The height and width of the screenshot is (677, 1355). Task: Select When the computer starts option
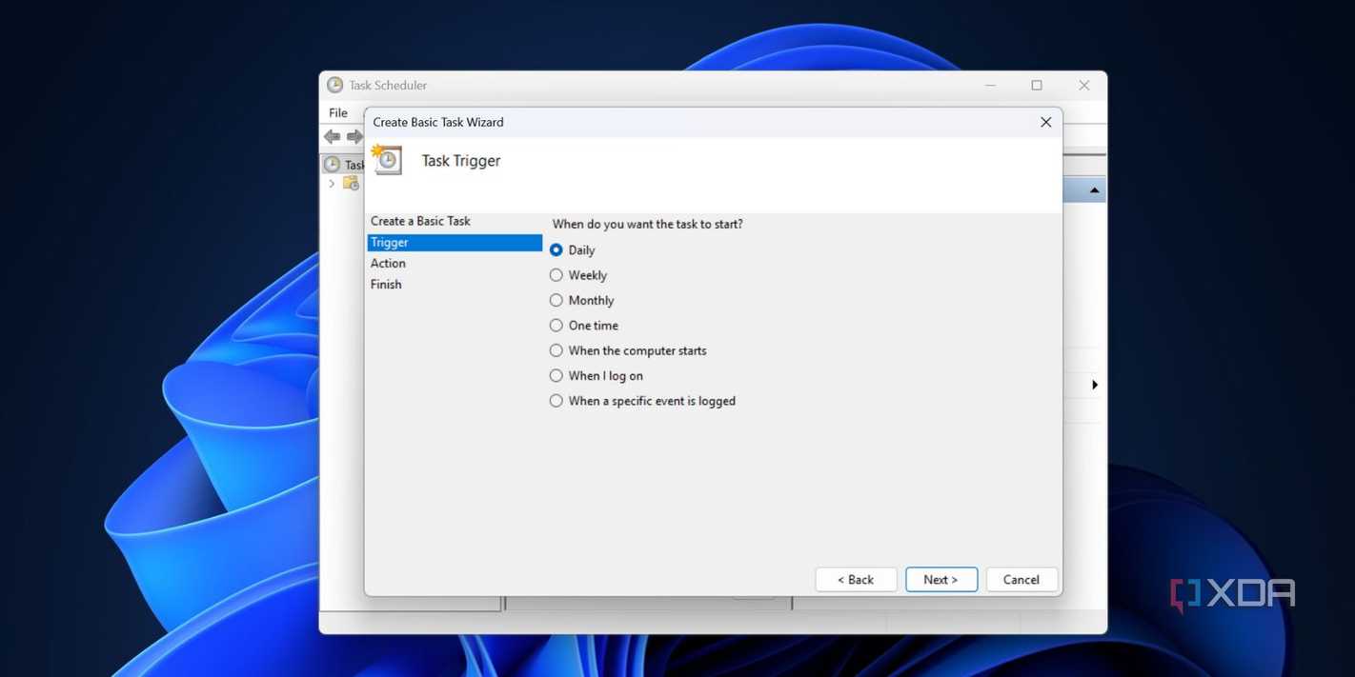(628, 350)
